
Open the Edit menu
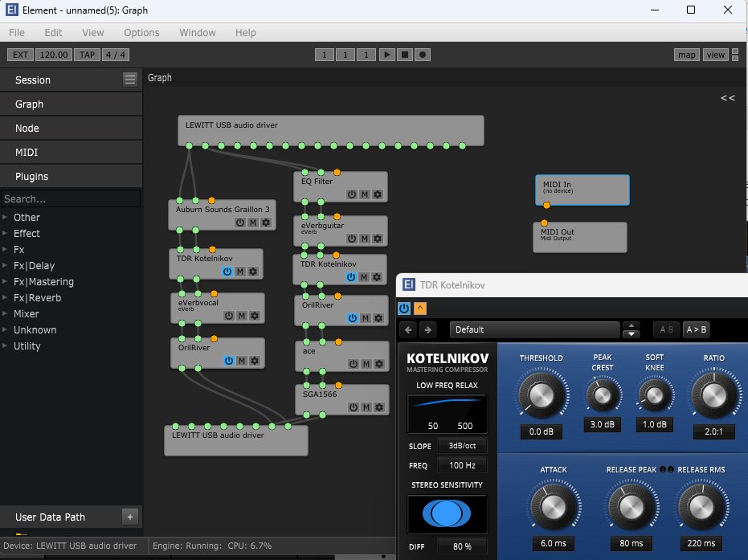[x=53, y=32]
